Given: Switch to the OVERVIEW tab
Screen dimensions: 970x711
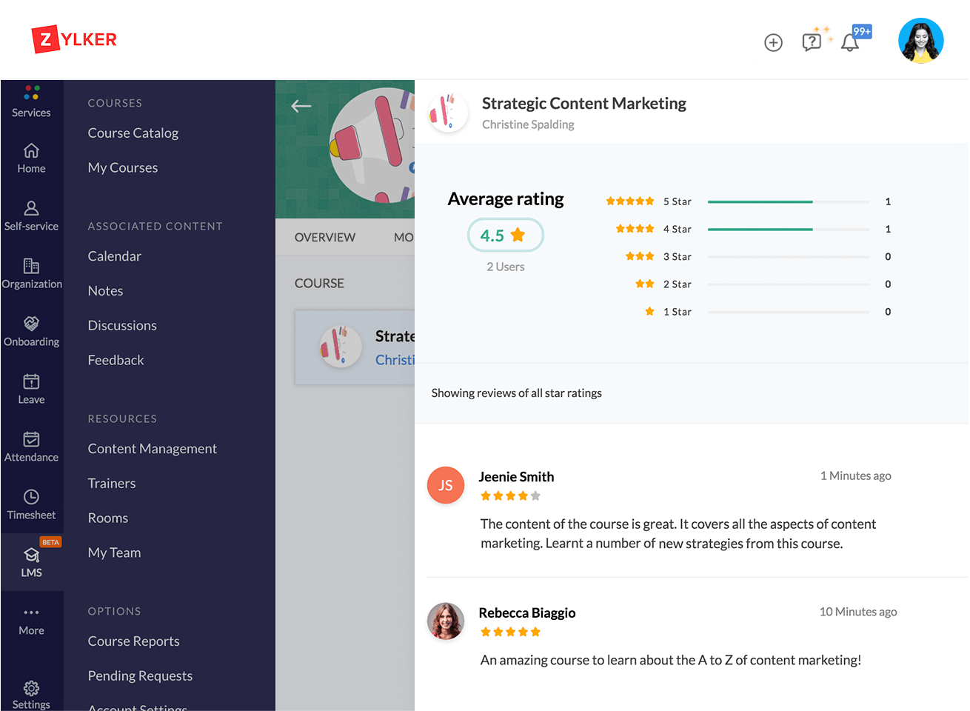Looking at the screenshot, I should point(324,238).
